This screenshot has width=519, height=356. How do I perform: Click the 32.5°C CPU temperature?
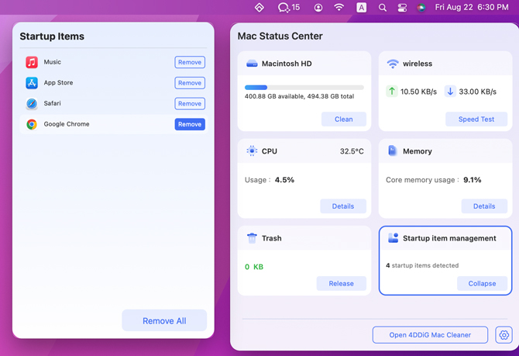point(352,151)
